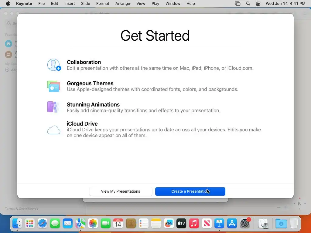
Task: Open Control Center from menu bar
Action: tap(258, 4)
